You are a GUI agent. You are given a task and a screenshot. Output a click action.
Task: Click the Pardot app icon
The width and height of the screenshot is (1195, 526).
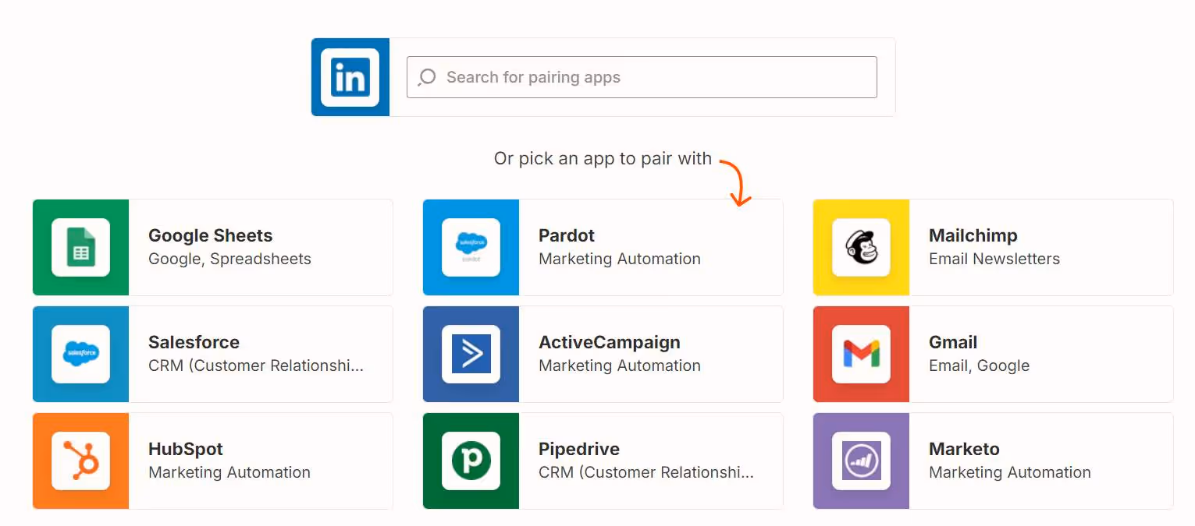click(471, 248)
